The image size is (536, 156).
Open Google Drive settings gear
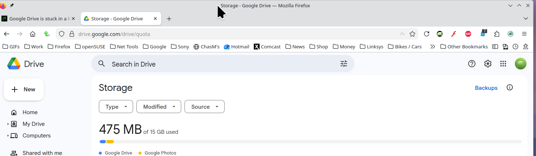(488, 64)
